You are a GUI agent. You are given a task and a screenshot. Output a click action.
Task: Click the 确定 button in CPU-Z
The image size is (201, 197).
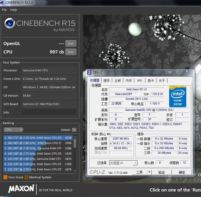[x=182, y=172]
